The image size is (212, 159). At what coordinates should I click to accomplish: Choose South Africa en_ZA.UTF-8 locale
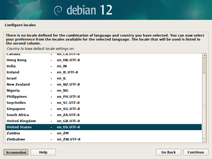[104, 115]
